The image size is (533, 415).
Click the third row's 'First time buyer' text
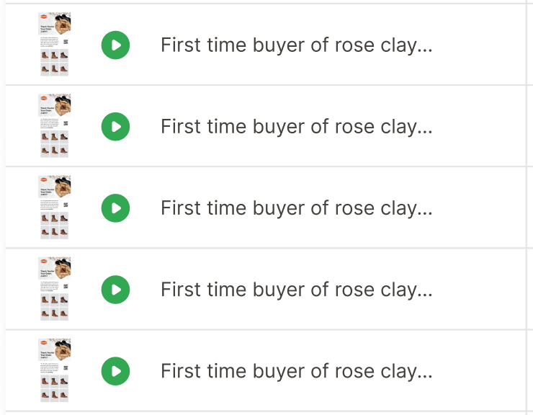point(297,208)
